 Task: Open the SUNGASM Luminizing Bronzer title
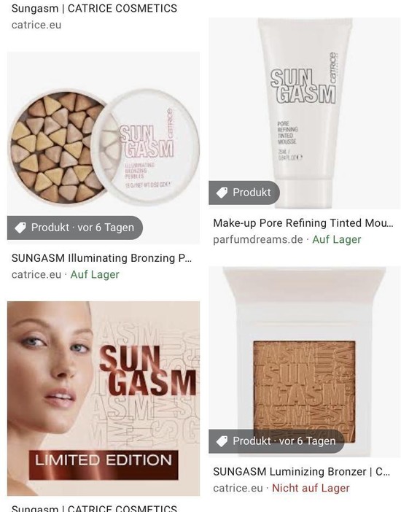coord(301,471)
